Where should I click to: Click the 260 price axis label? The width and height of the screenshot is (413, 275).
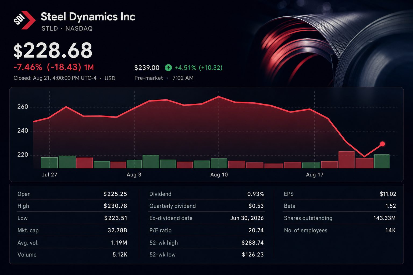click(x=23, y=107)
